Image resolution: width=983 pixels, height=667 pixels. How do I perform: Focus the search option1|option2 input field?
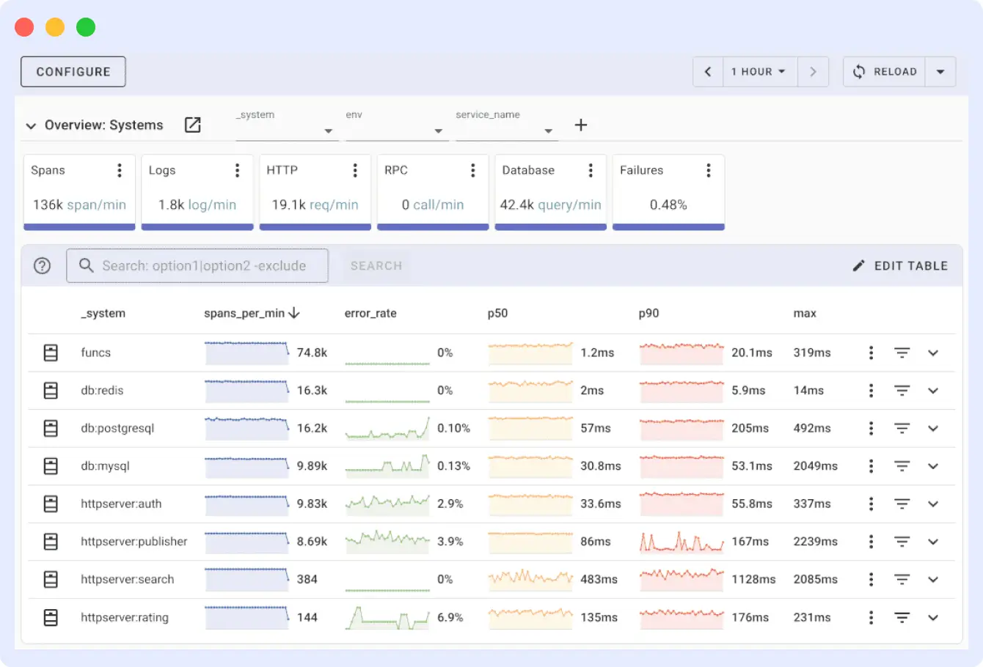click(x=197, y=265)
